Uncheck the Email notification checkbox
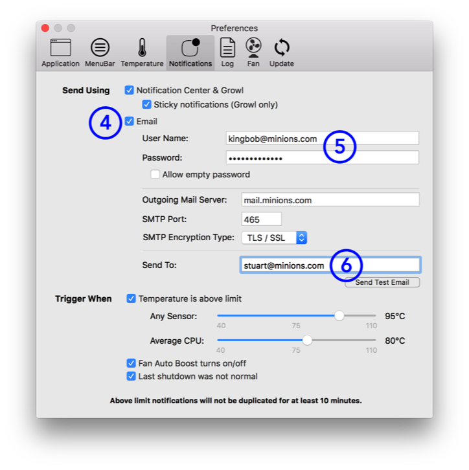The image size is (469, 470). (x=130, y=121)
